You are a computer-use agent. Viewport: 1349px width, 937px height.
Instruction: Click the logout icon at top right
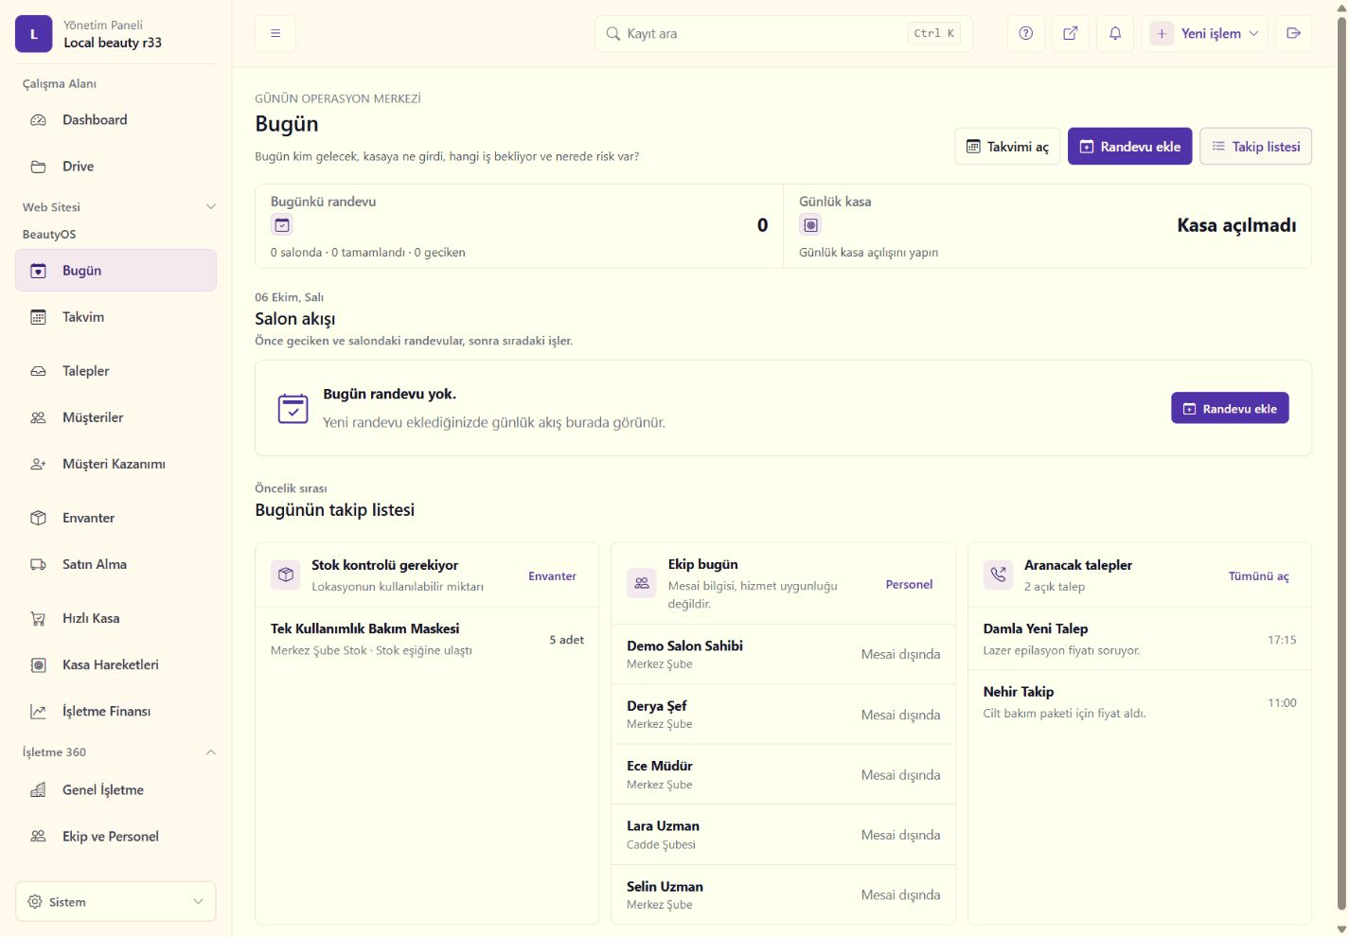point(1293,33)
